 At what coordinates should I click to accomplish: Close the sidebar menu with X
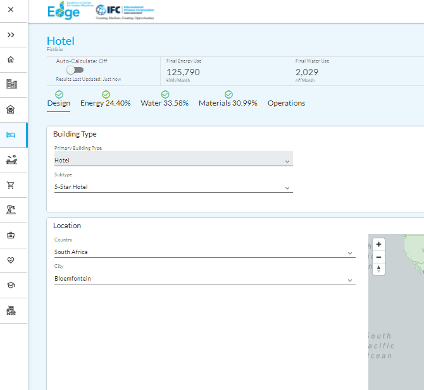pyautogui.click(x=11, y=10)
